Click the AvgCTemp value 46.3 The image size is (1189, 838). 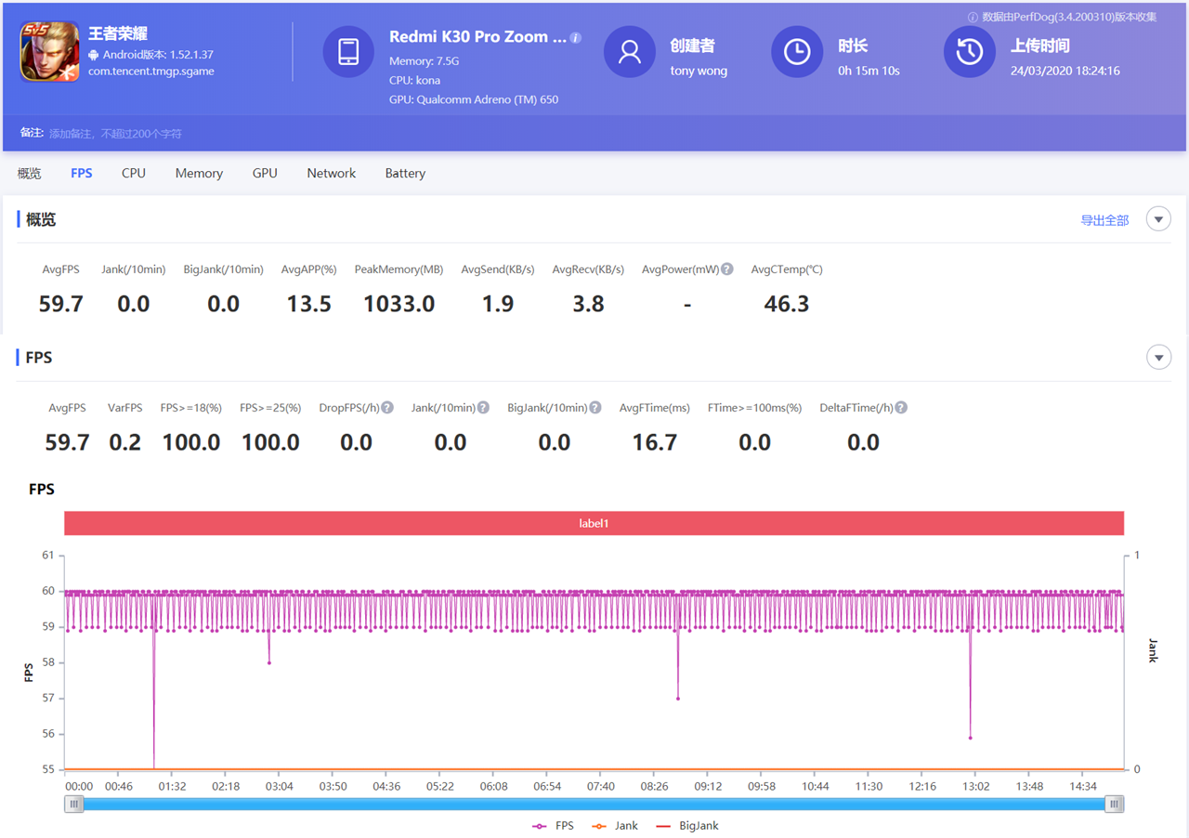coord(787,304)
